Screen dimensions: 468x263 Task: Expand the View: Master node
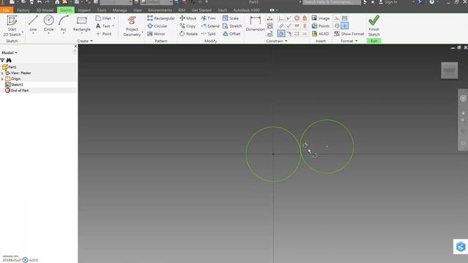(x=2, y=73)
